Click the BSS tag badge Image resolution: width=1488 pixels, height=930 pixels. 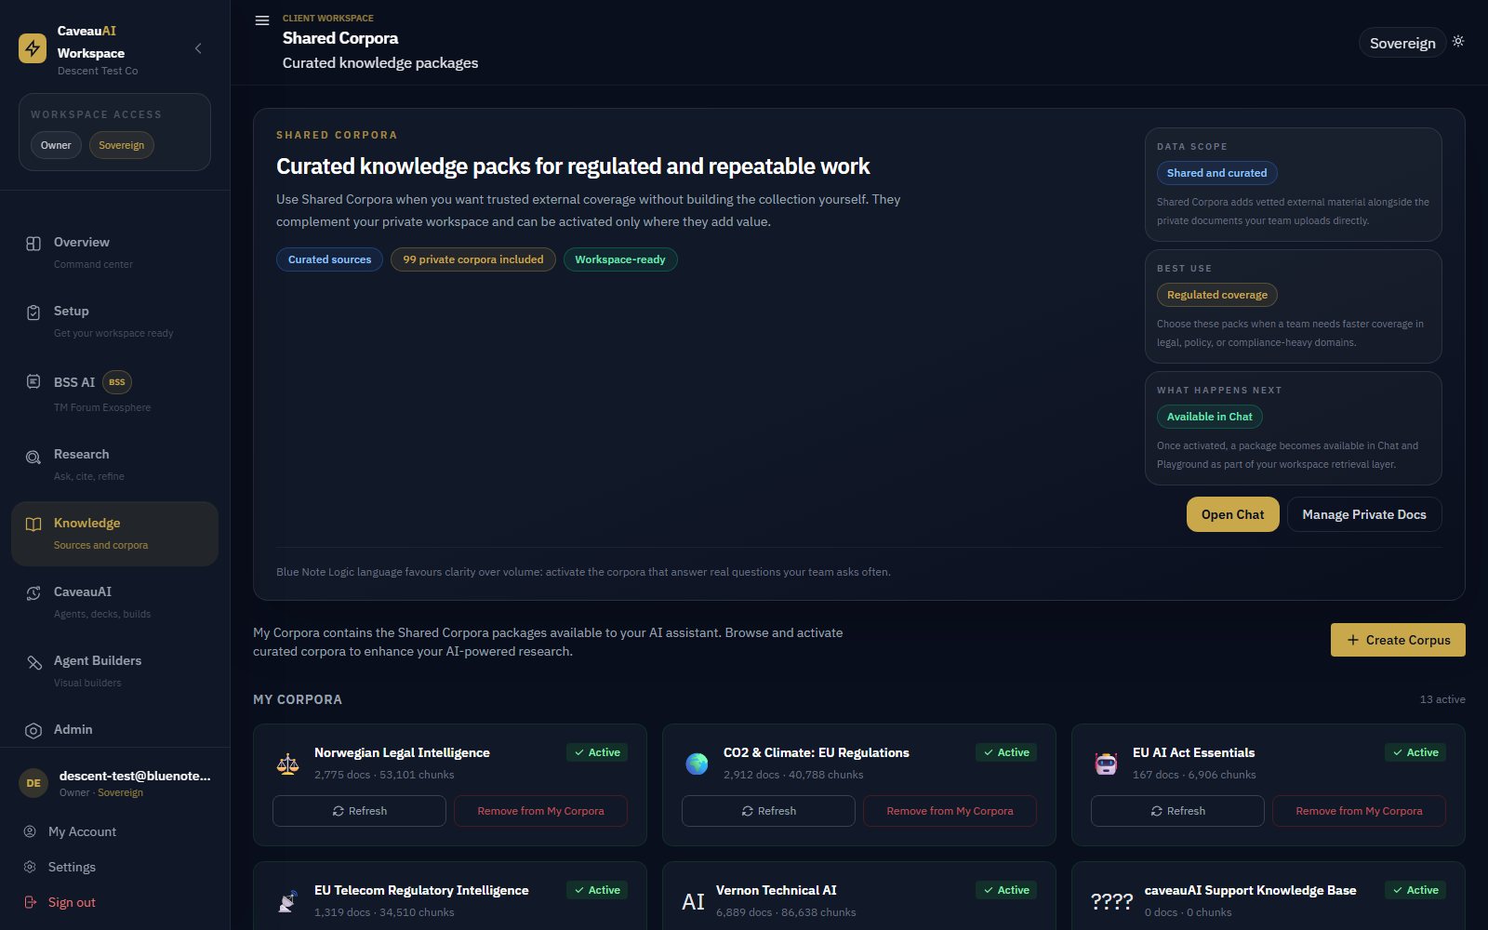click(117, 382)
